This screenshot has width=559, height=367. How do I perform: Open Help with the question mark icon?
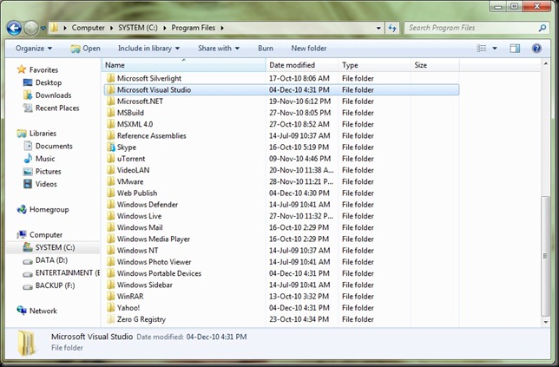point(536,48)
